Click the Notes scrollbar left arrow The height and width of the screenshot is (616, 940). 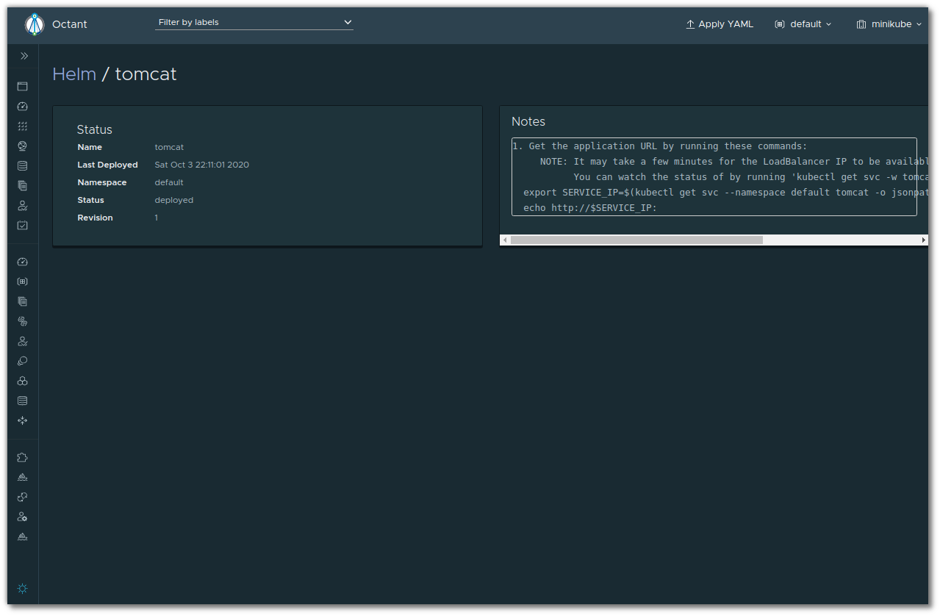pyautogui.click(x=505, y=240)
